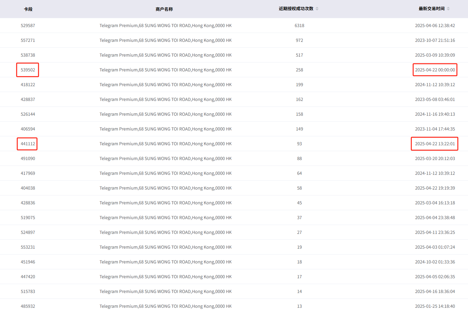Screen dimensions: 468x313
Task: Select card segment 491090
Action: click(28, 159)
